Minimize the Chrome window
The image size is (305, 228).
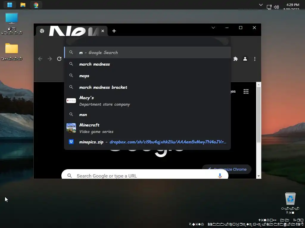click(227, 28)
